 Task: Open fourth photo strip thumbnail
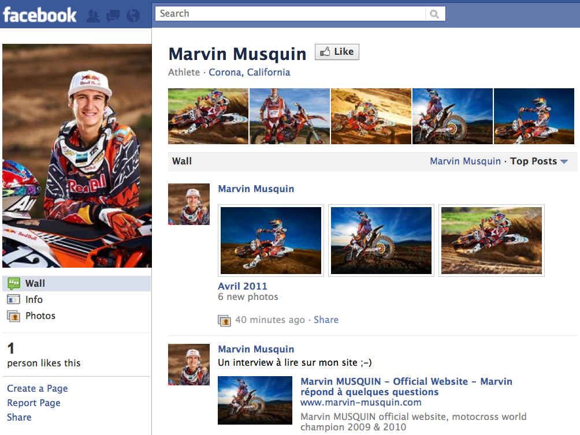point(452,116)
